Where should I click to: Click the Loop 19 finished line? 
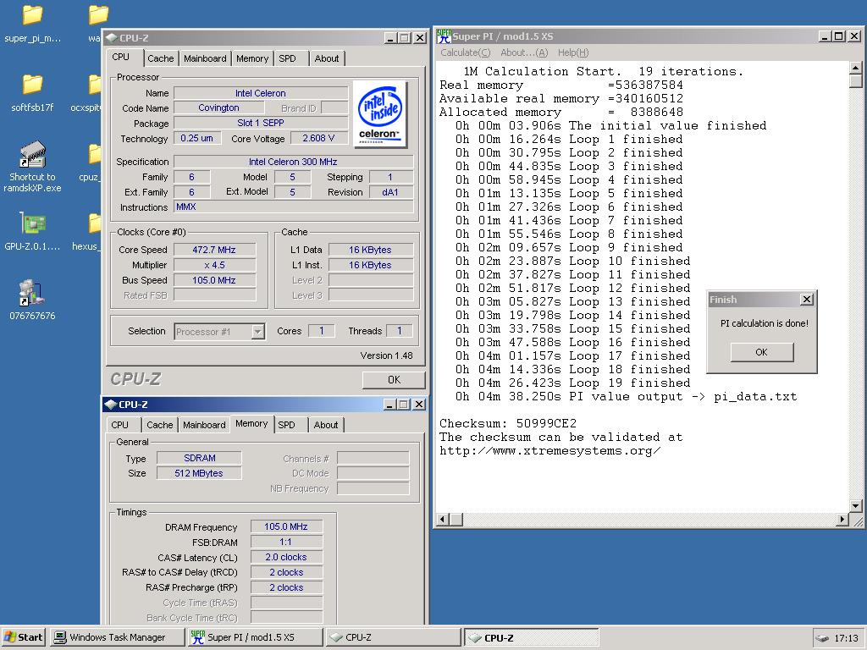point(573,383)
